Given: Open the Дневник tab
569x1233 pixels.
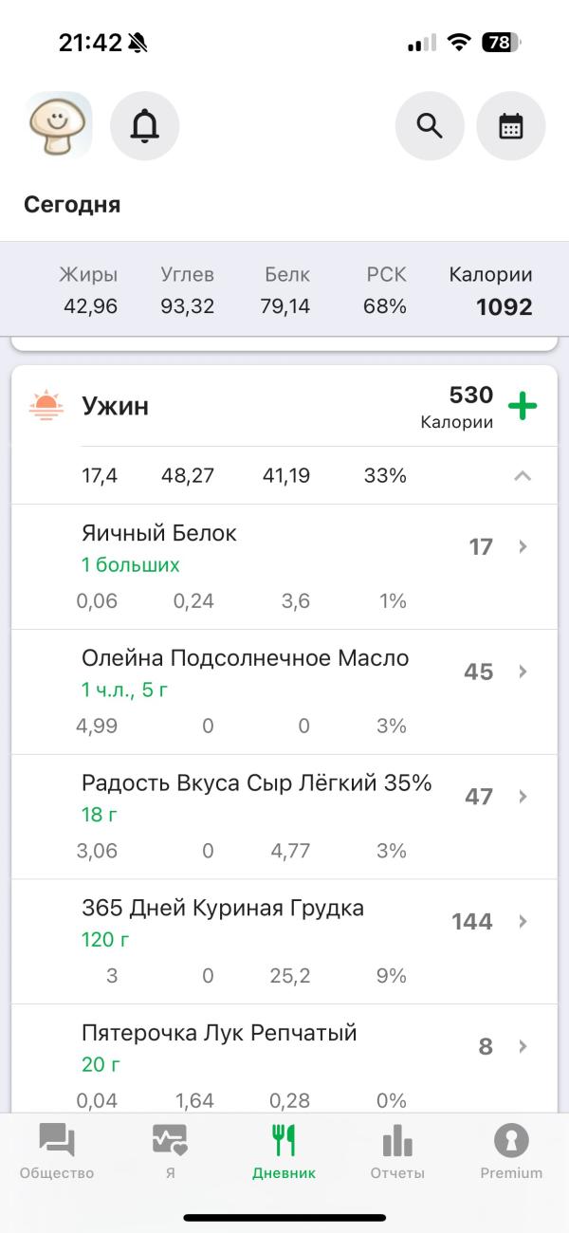Looking at the screenshot, I should coord(284,1151).
